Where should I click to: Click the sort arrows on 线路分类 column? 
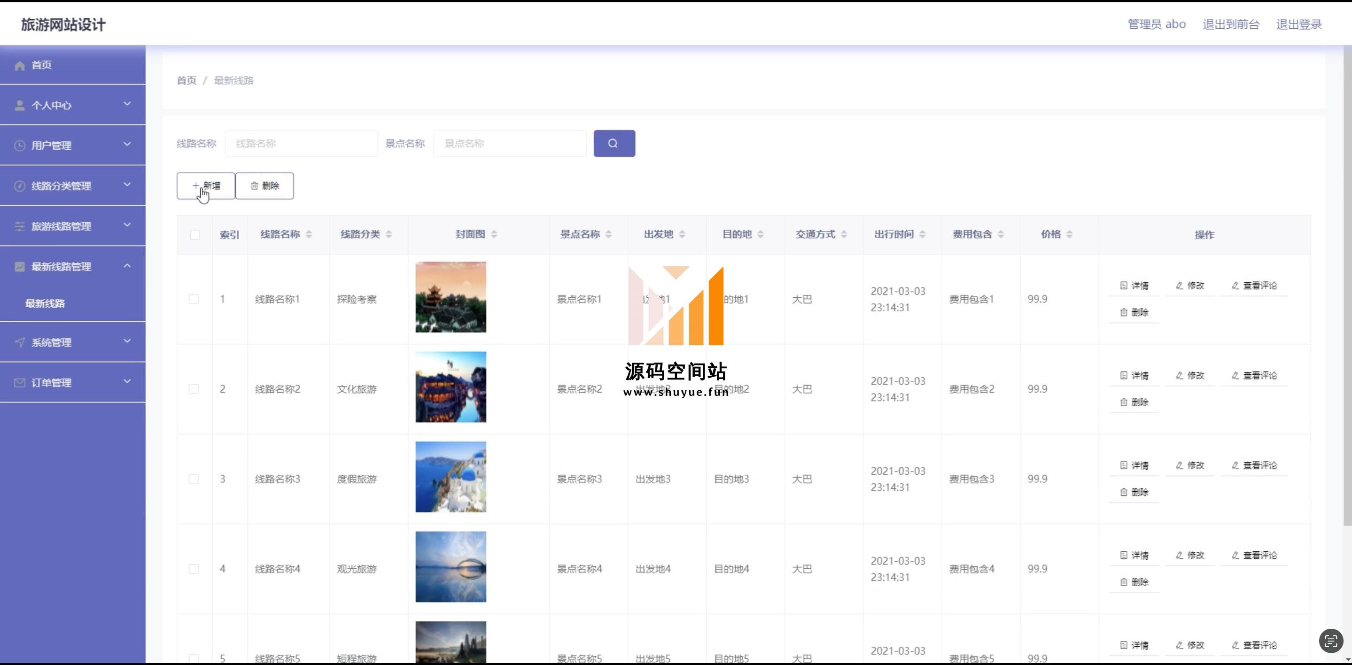[x=389, y=234]
